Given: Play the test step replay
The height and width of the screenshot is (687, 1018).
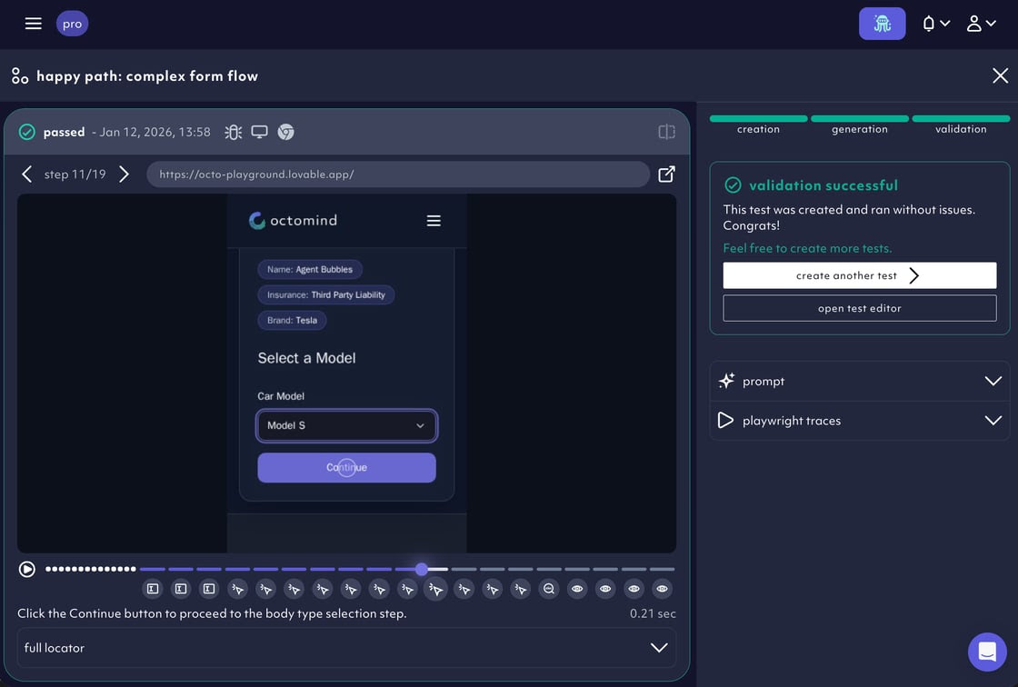Looking at the screenshot, I should 26,570.
